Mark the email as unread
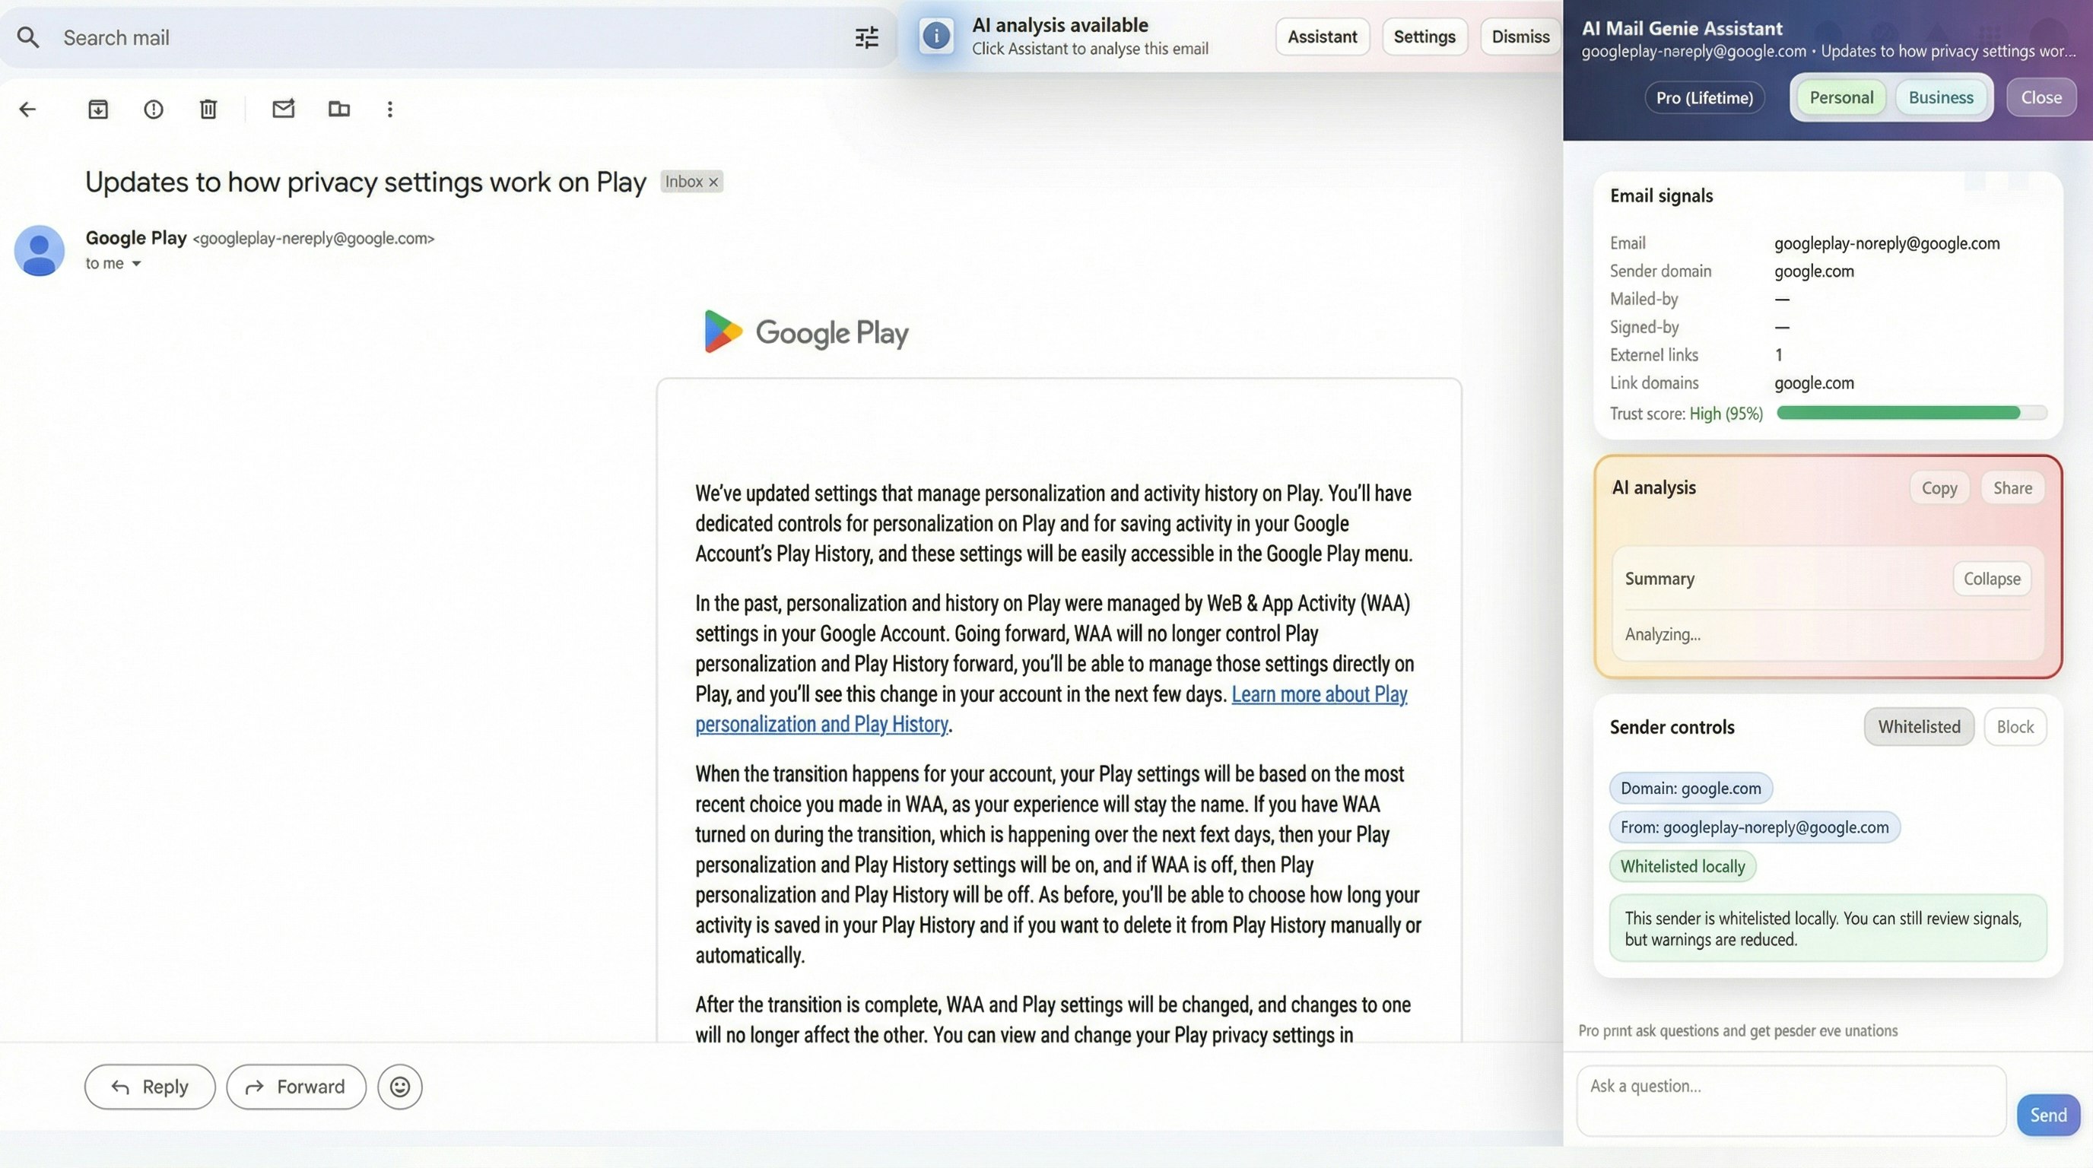This screenshot has width=2093, height=1168. (x=283, y=109)
